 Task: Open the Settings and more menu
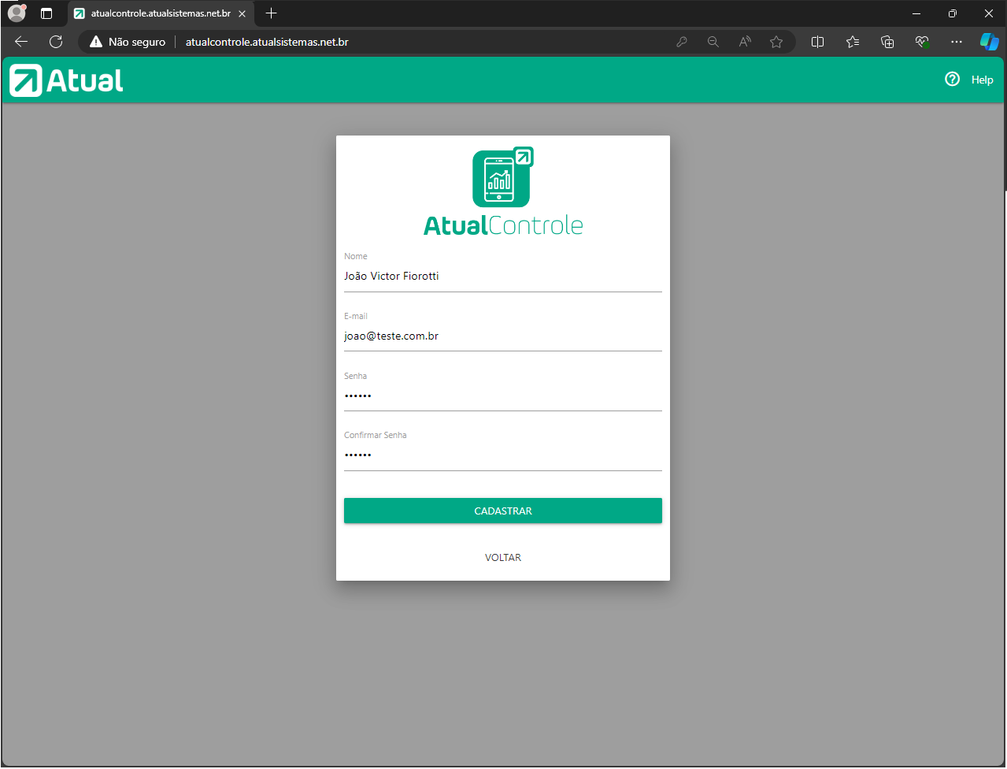pyautogui.click(x=957, y=42)
